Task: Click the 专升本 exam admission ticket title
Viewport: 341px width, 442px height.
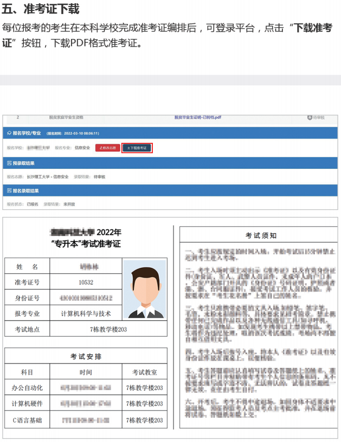Action: tap(85, 244)
